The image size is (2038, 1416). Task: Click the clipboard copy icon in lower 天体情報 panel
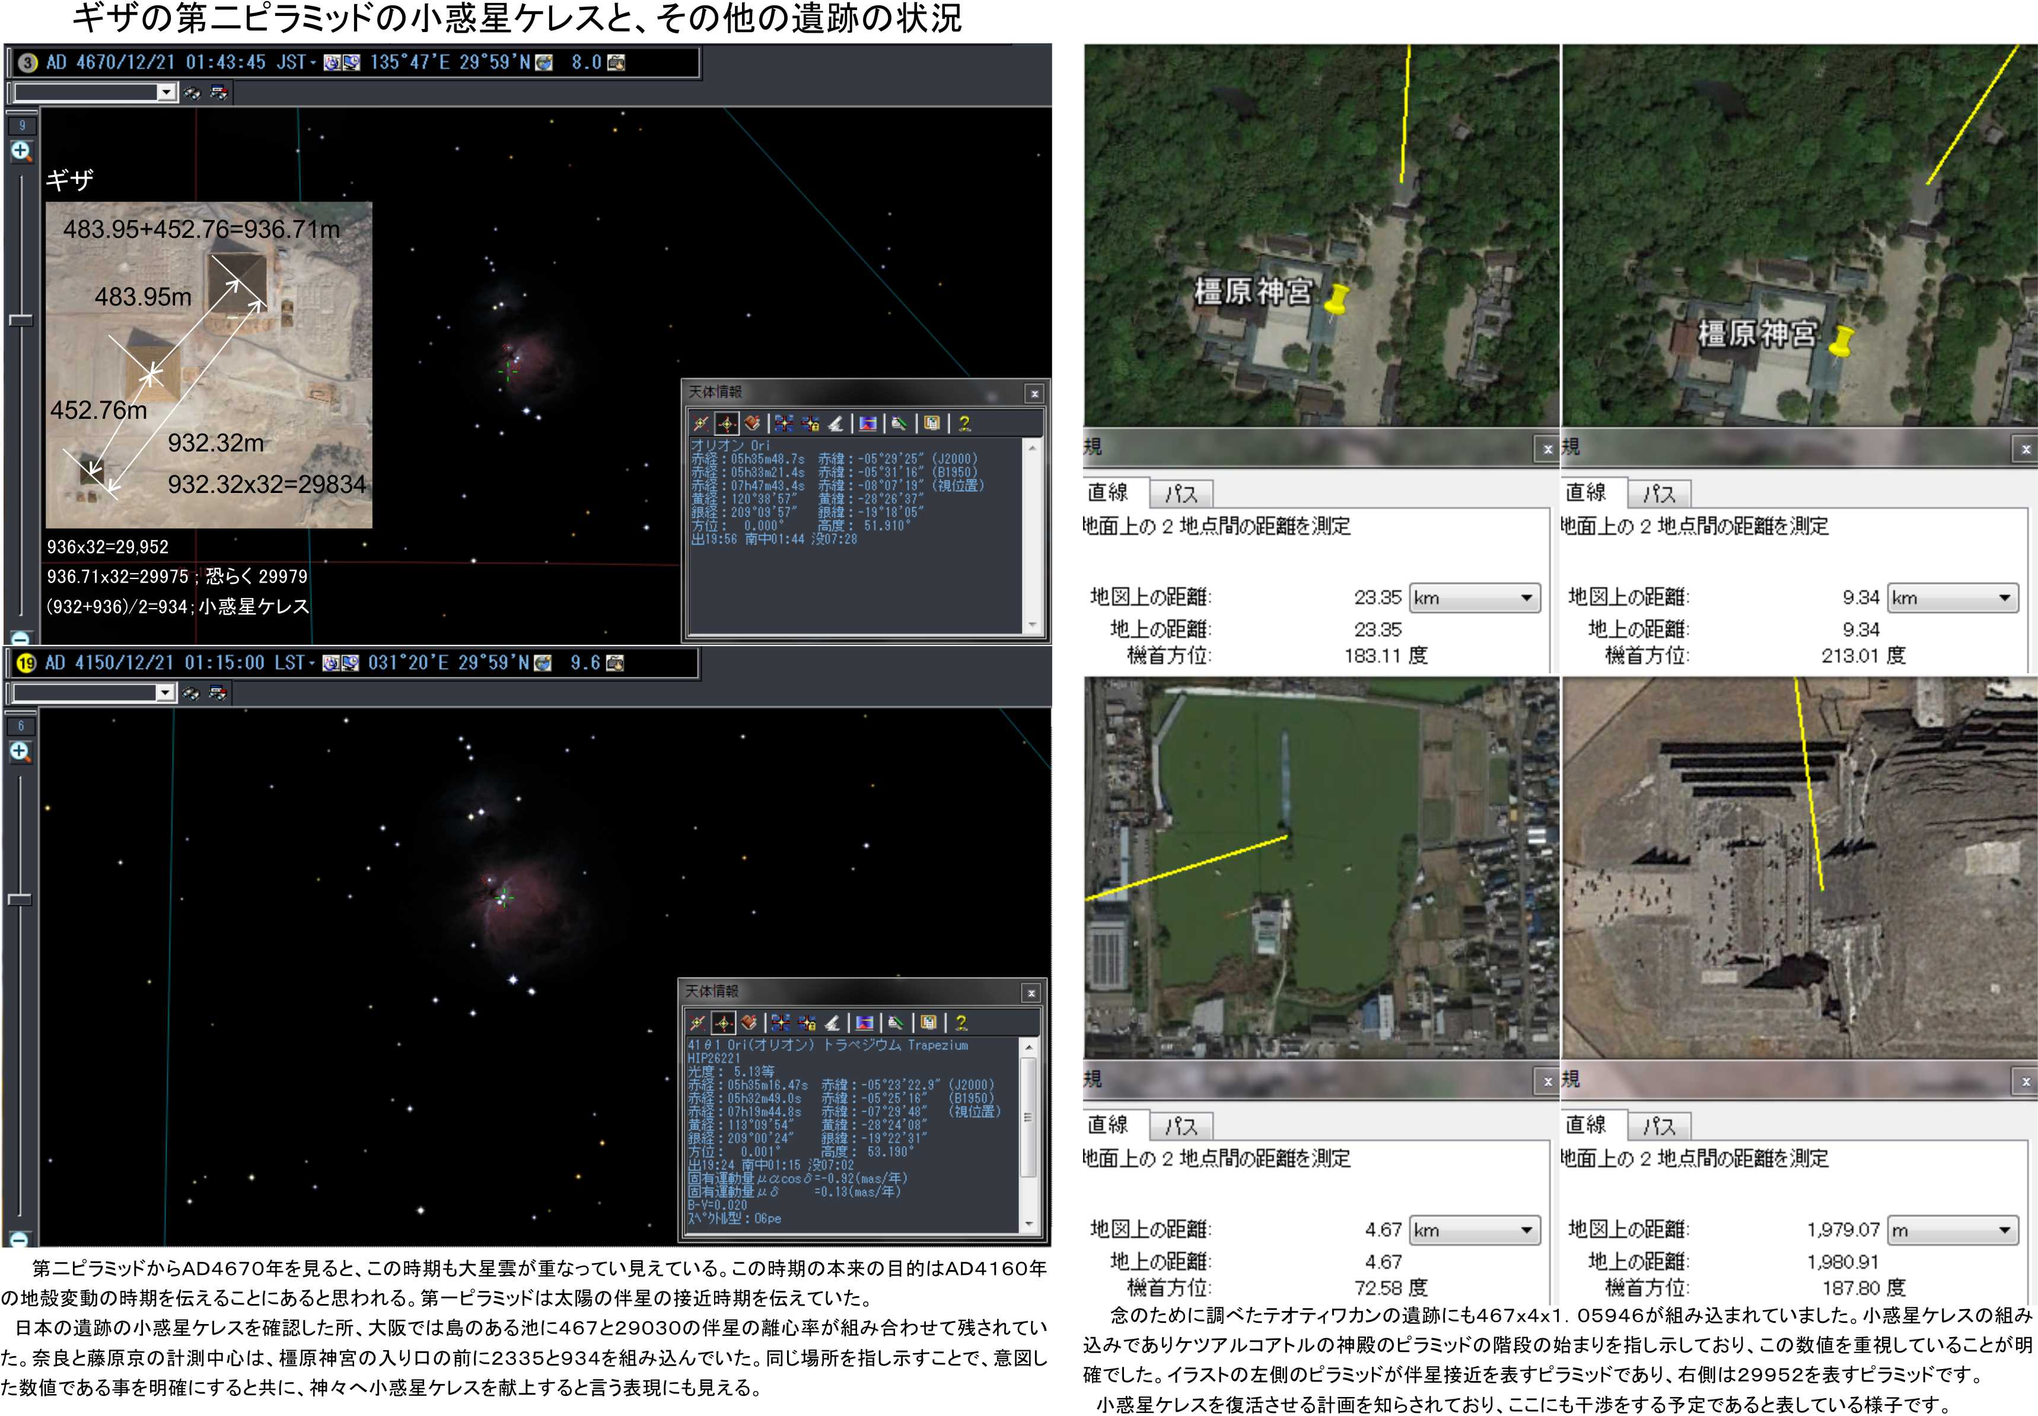click(x=928, y=1023)
